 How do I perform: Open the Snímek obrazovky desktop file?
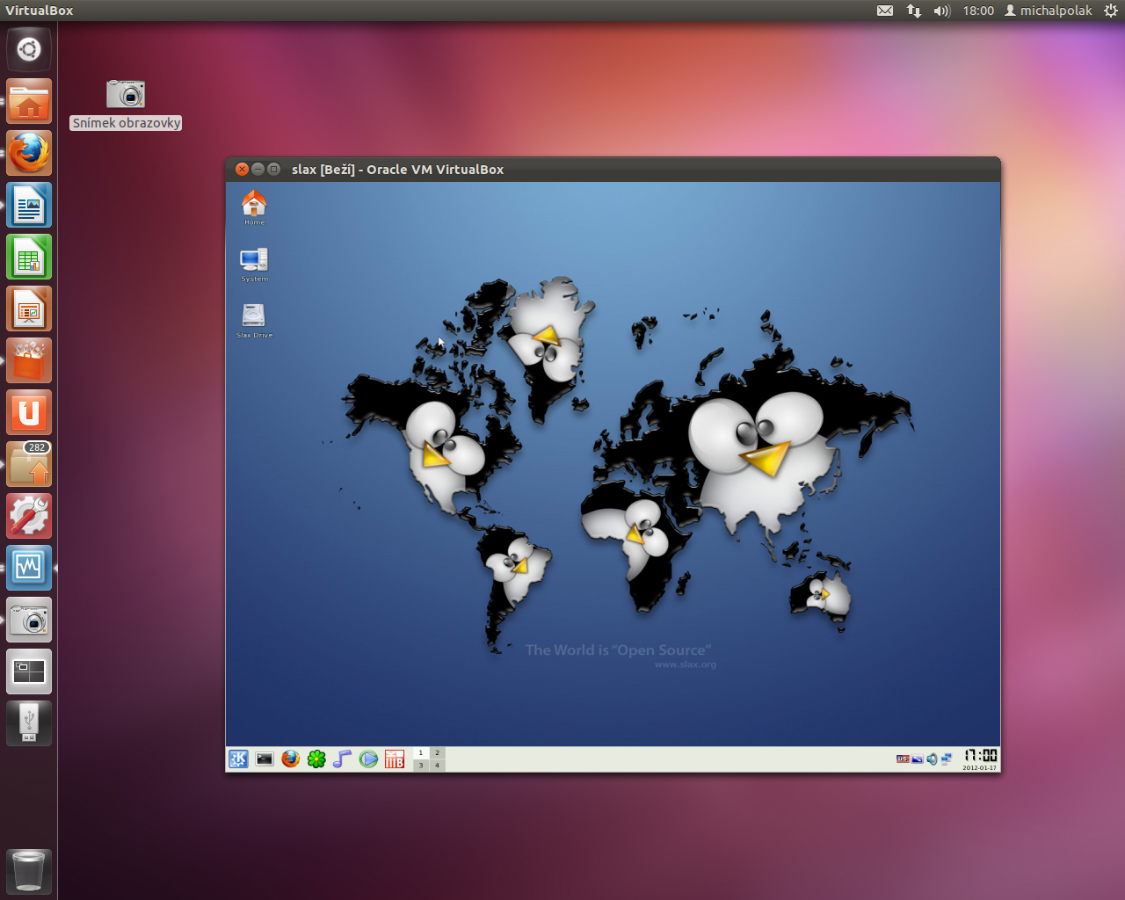[x=126, y=95]
